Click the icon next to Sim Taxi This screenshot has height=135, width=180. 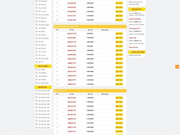[x=36, y=41]
